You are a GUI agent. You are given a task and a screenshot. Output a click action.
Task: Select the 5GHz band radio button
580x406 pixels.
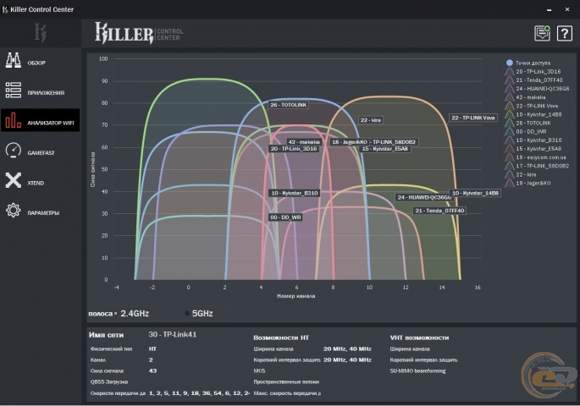click(x=187, y=314)
